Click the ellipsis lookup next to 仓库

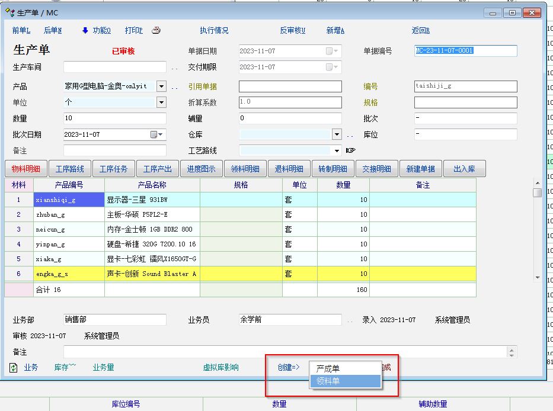pyautogui.click(x=350, y=135)
